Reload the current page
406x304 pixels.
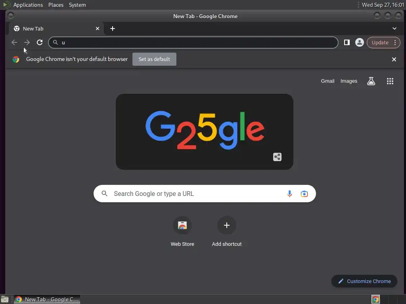40,42
